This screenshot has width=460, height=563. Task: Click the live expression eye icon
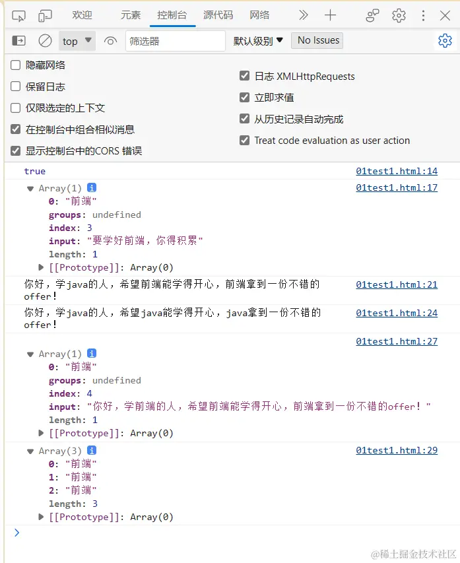(110, 41)
